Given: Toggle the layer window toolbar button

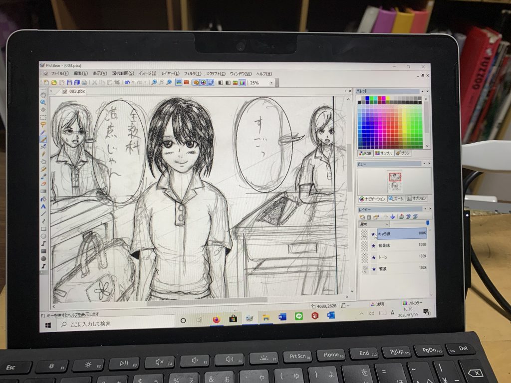Looking at the screenshot, I should (211, 83).
